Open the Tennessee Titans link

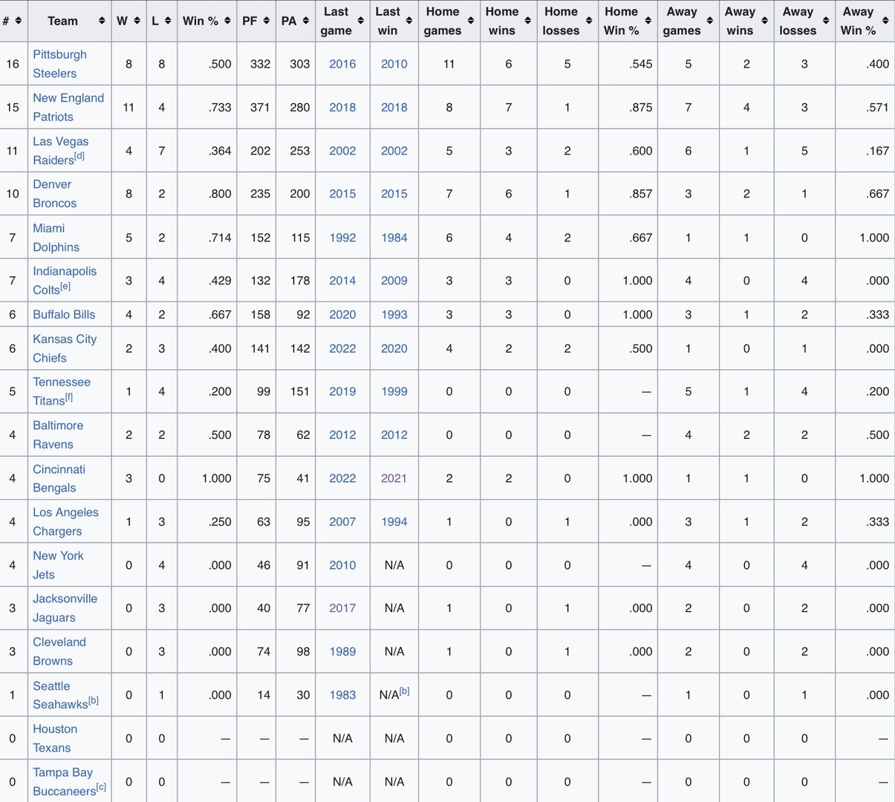[x=62, y=391]
